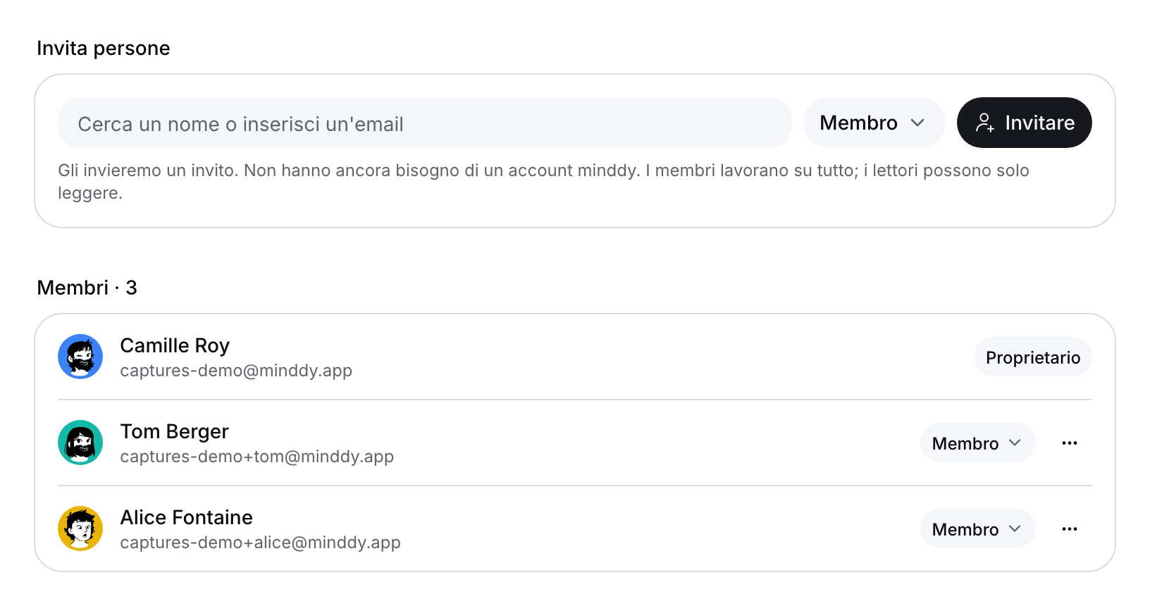Focus the name or email search field
The image size is (1150, 606).
425,123
